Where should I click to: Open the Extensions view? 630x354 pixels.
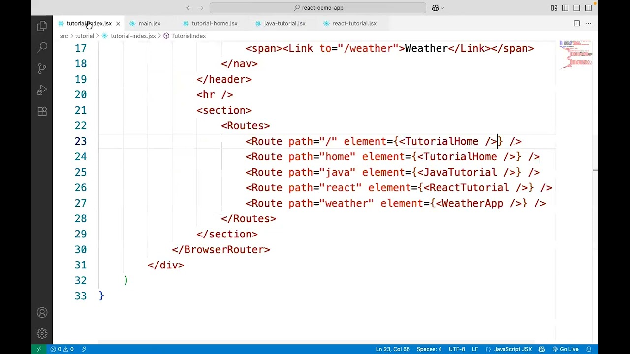(x=42, y=112)
